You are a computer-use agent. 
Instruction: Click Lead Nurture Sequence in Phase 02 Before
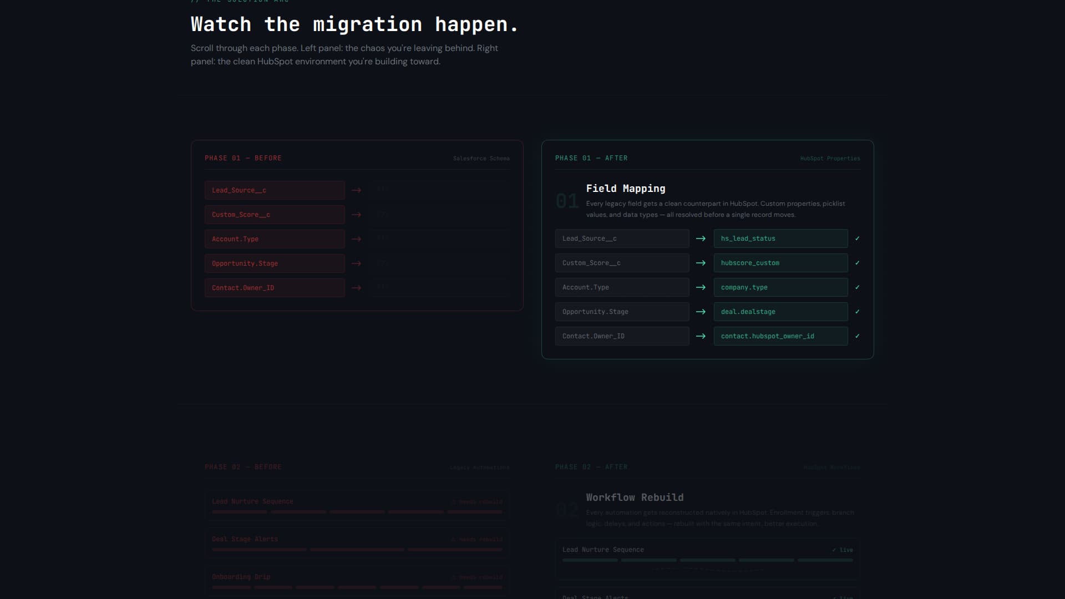pyautogui.click(x=252, y=501)
